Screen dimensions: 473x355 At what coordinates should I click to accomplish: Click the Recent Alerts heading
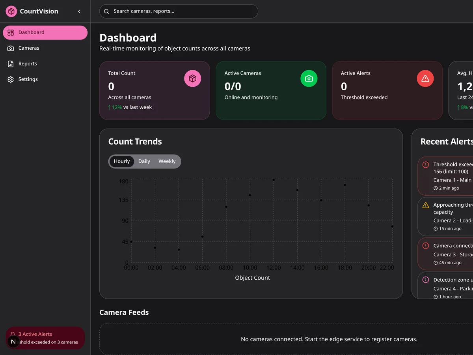pyautogui.click(x=447, y=142)
